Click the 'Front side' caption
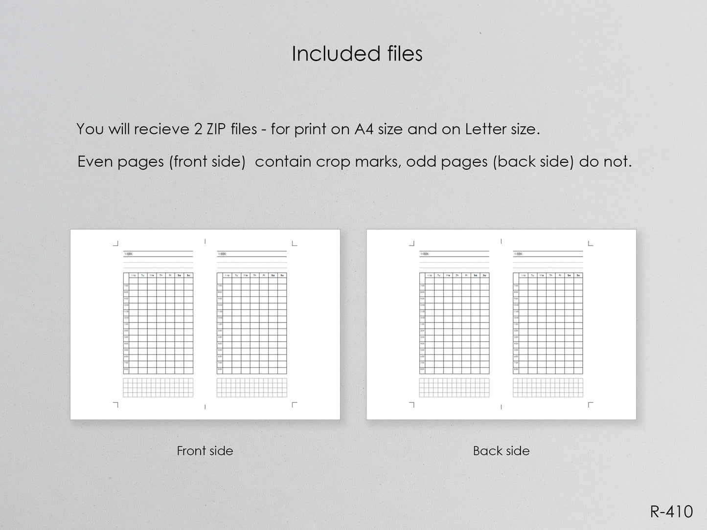Screen dimensions: 707x530 [205, 451]
